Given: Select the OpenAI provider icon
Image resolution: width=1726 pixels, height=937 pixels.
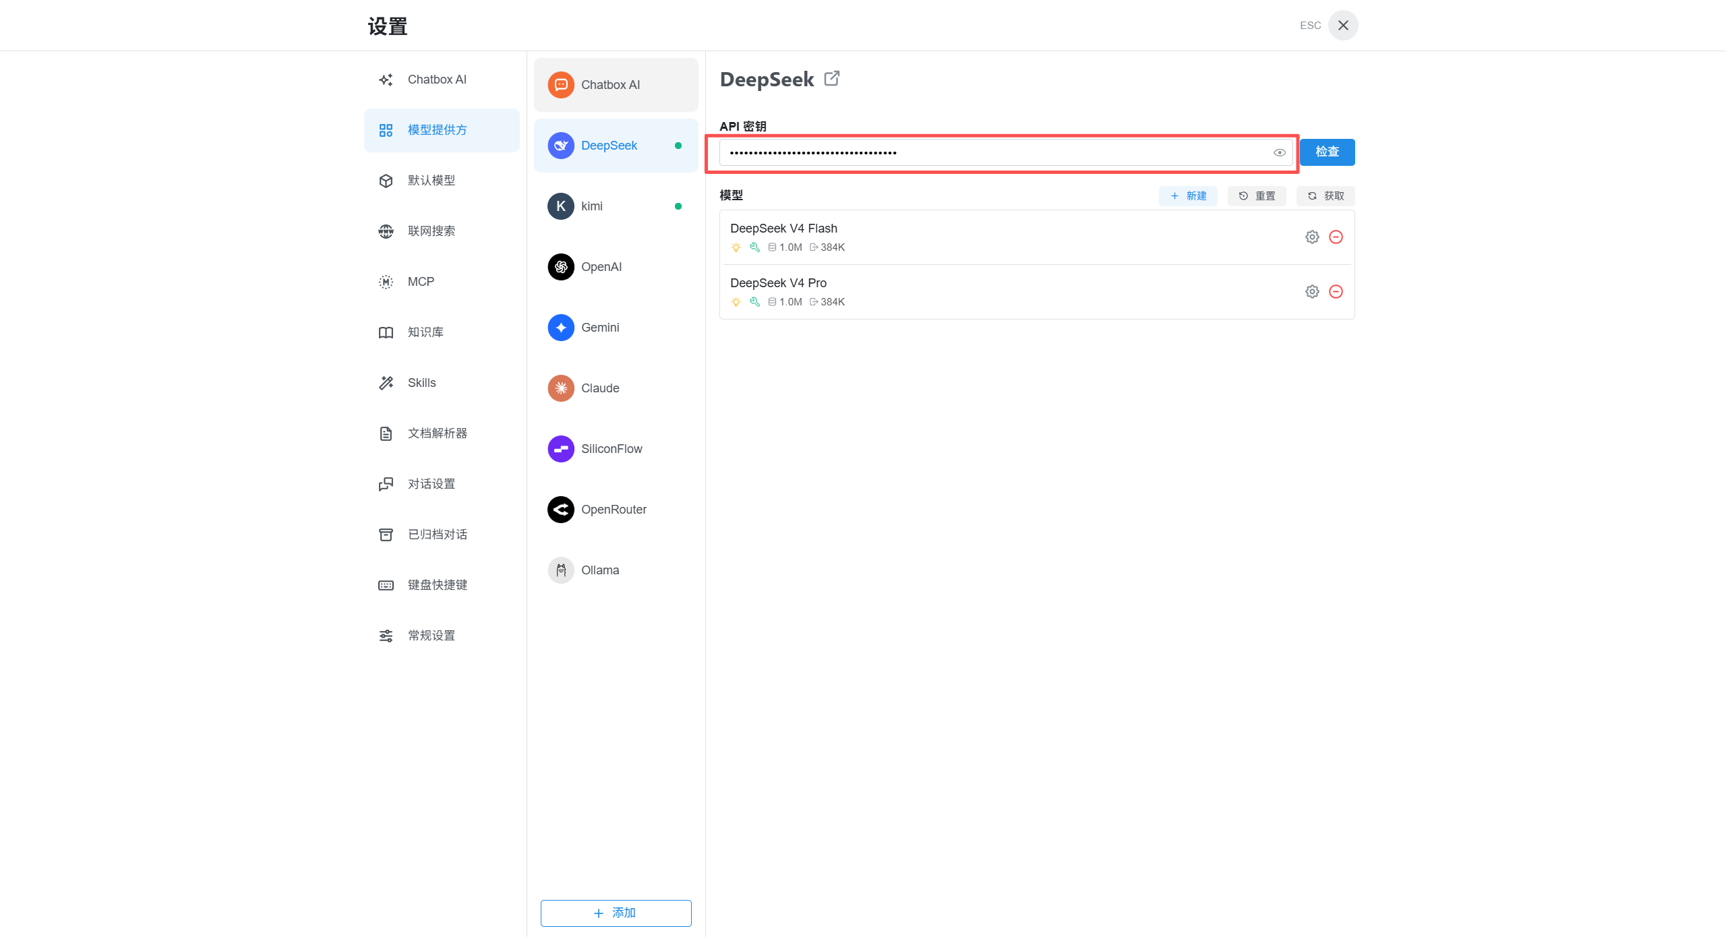Looking at the screenshot, I should click(x=561, y=267).
